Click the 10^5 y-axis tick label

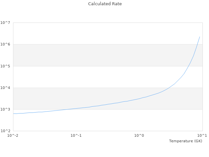point(5,66)
